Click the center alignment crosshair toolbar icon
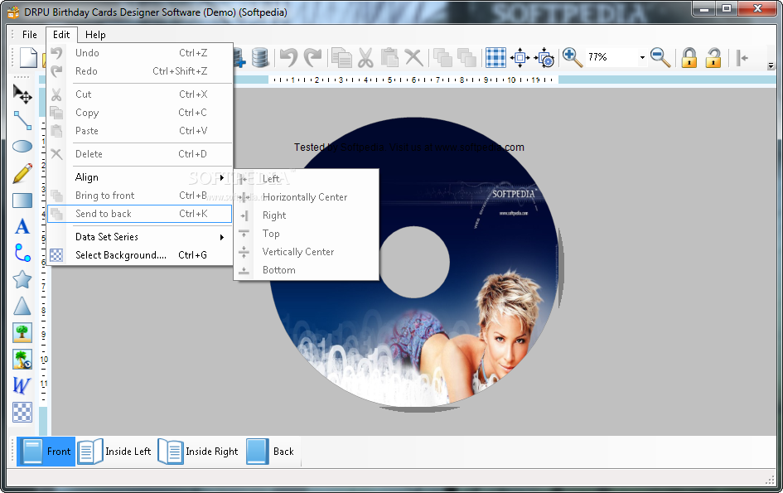Image resolution: width=783 pixels, height=493 pixels. tap(520, 57)
